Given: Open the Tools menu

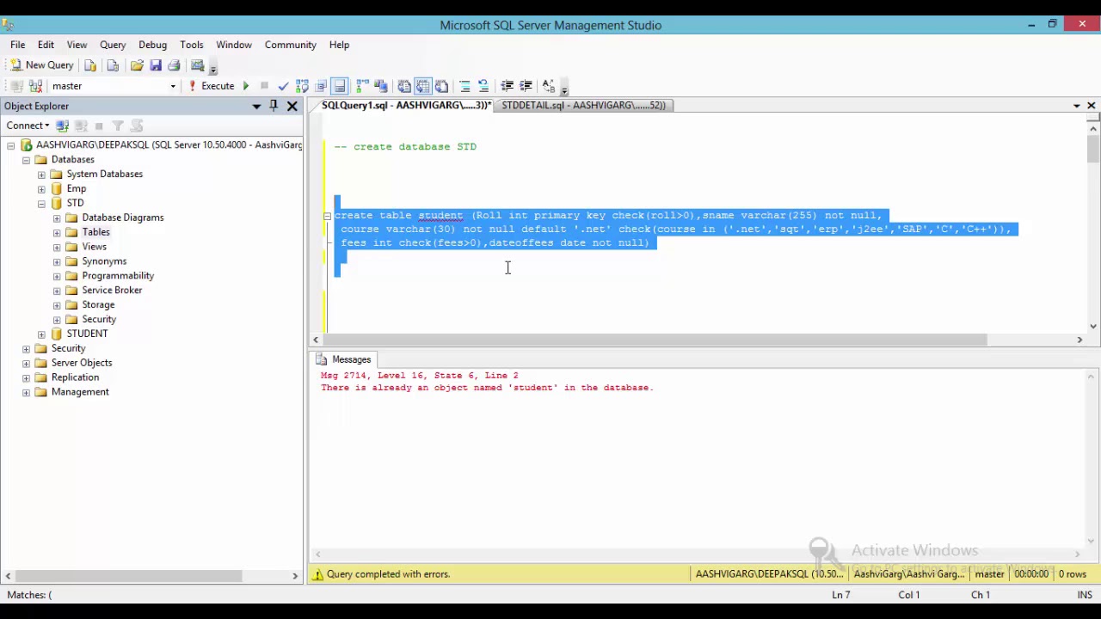Looking at the screenshot, I should (x=192, y=45).
